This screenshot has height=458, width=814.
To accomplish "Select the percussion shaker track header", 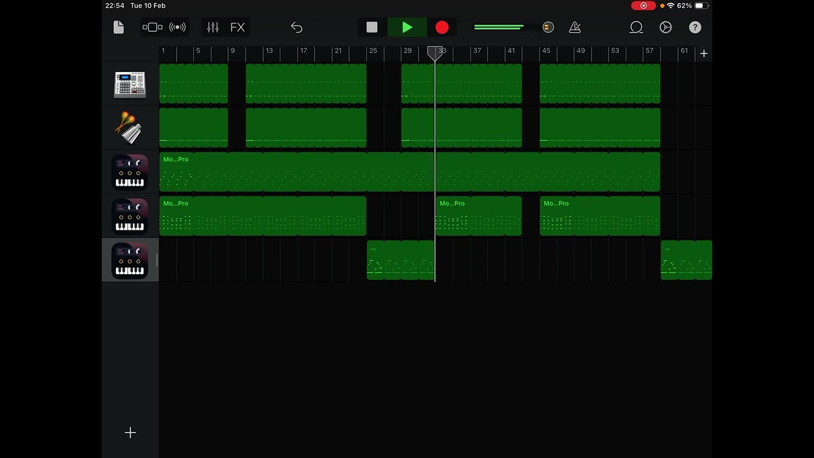I will point(130,128).
